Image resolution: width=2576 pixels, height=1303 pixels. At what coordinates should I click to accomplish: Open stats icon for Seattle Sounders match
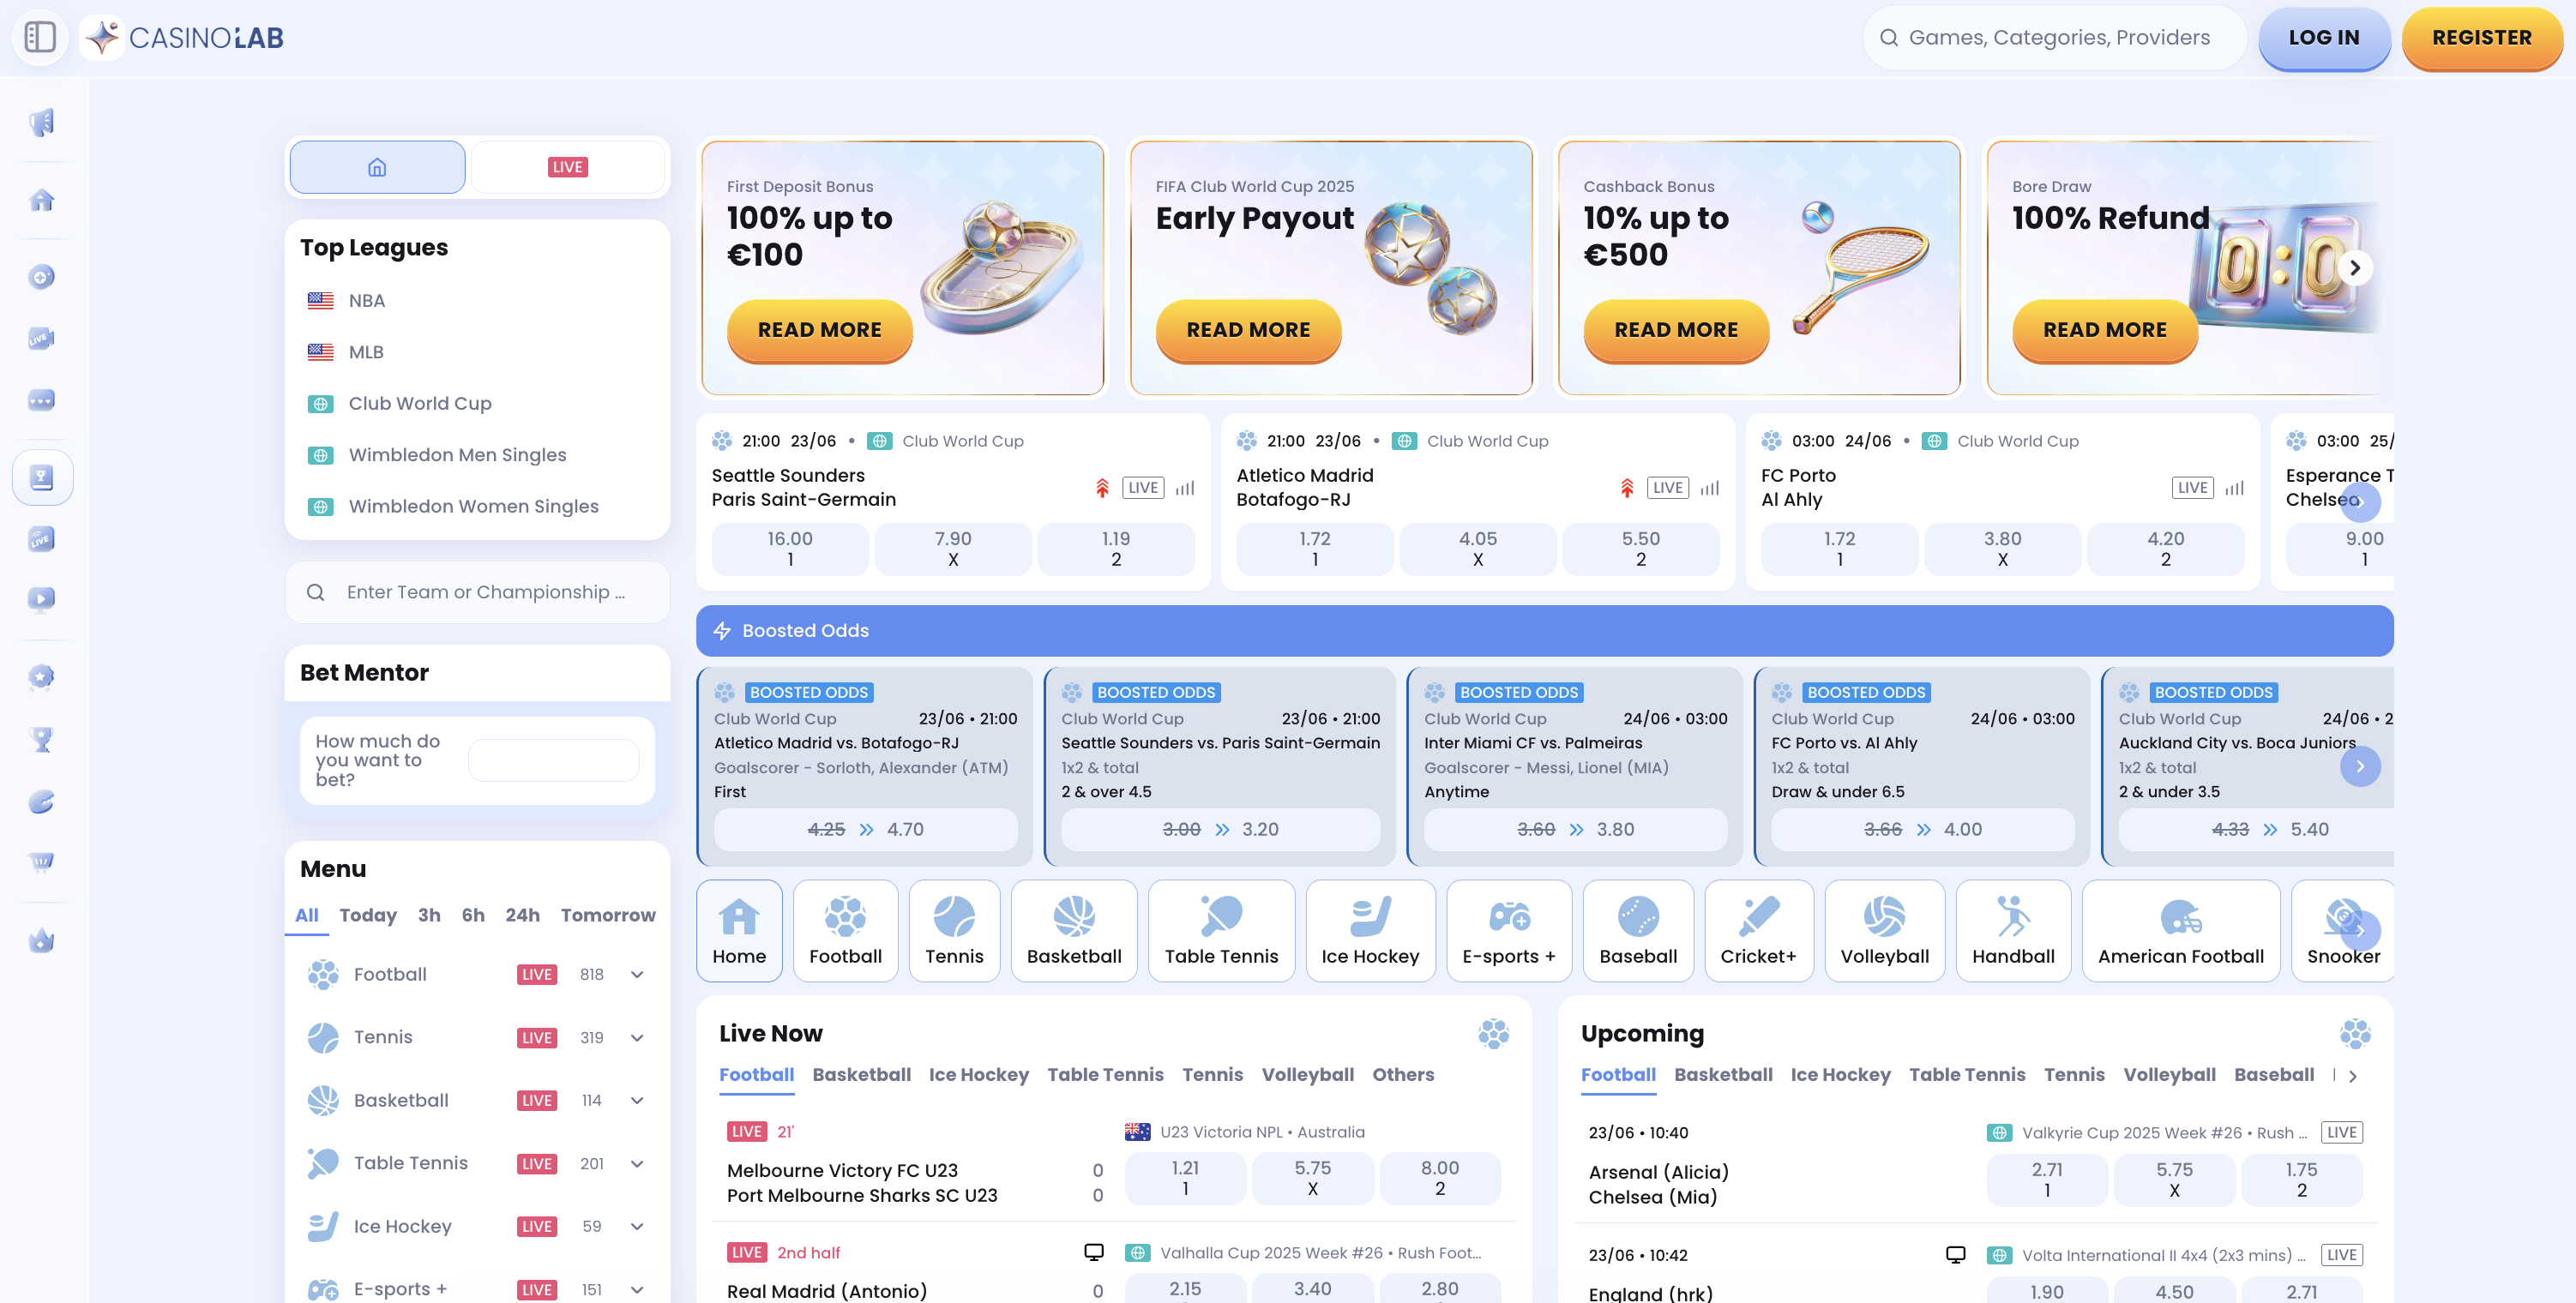pos(1185,488)
